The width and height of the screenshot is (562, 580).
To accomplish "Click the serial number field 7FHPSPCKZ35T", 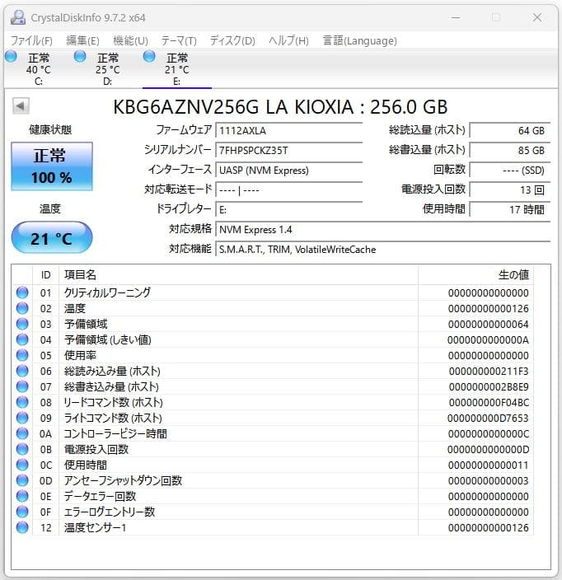I will 288,151.
